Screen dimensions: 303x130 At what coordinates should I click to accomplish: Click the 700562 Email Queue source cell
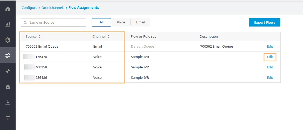pyautogui.click(x=42, y=47)
